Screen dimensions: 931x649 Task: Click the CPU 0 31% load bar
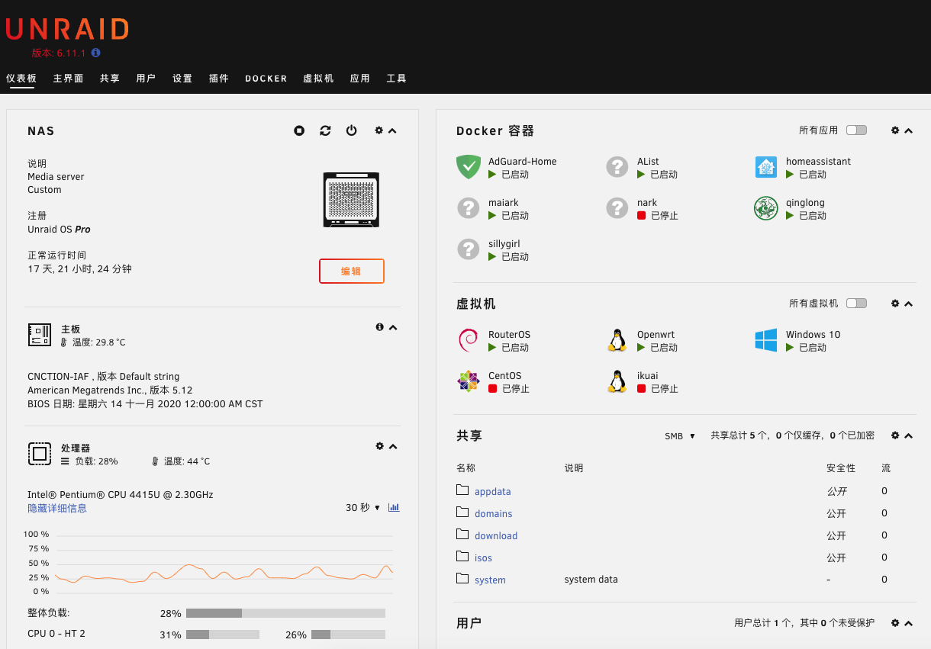tap(223, 635)
